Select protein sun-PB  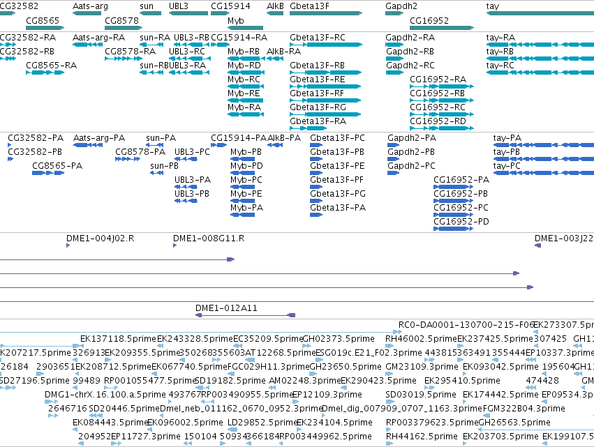(x=164, y=166)
